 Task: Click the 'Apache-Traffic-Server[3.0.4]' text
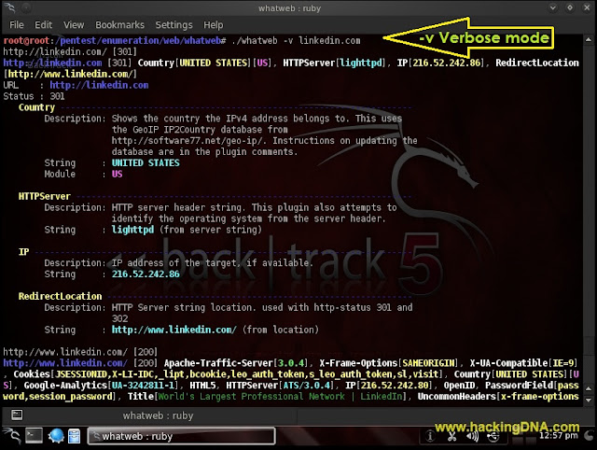click(x=238, y=363)
